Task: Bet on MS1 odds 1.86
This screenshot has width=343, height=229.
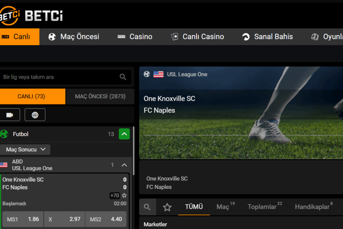Action: [23, 219]
